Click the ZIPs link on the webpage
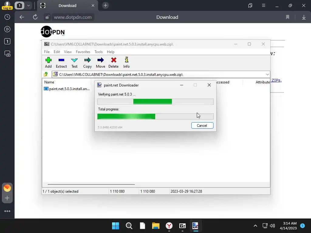 pos(276,80)
